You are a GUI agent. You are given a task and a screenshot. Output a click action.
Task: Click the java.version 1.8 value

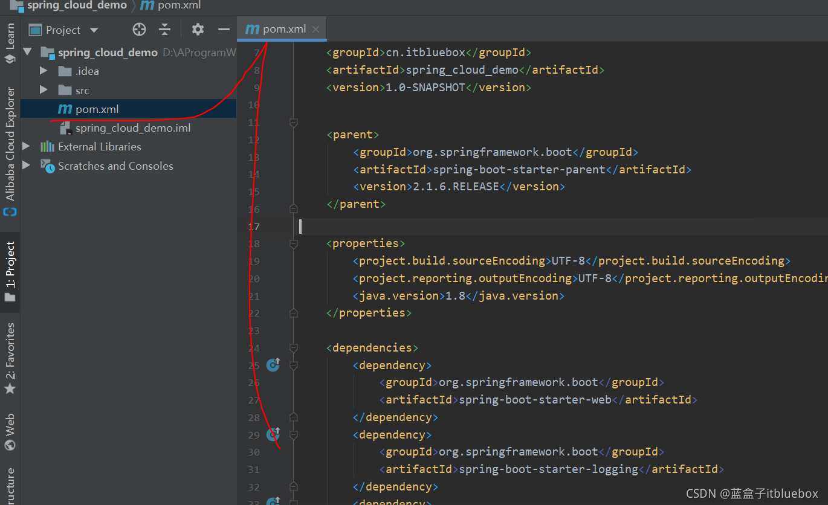pyautogui.click(x=455, y=296)
